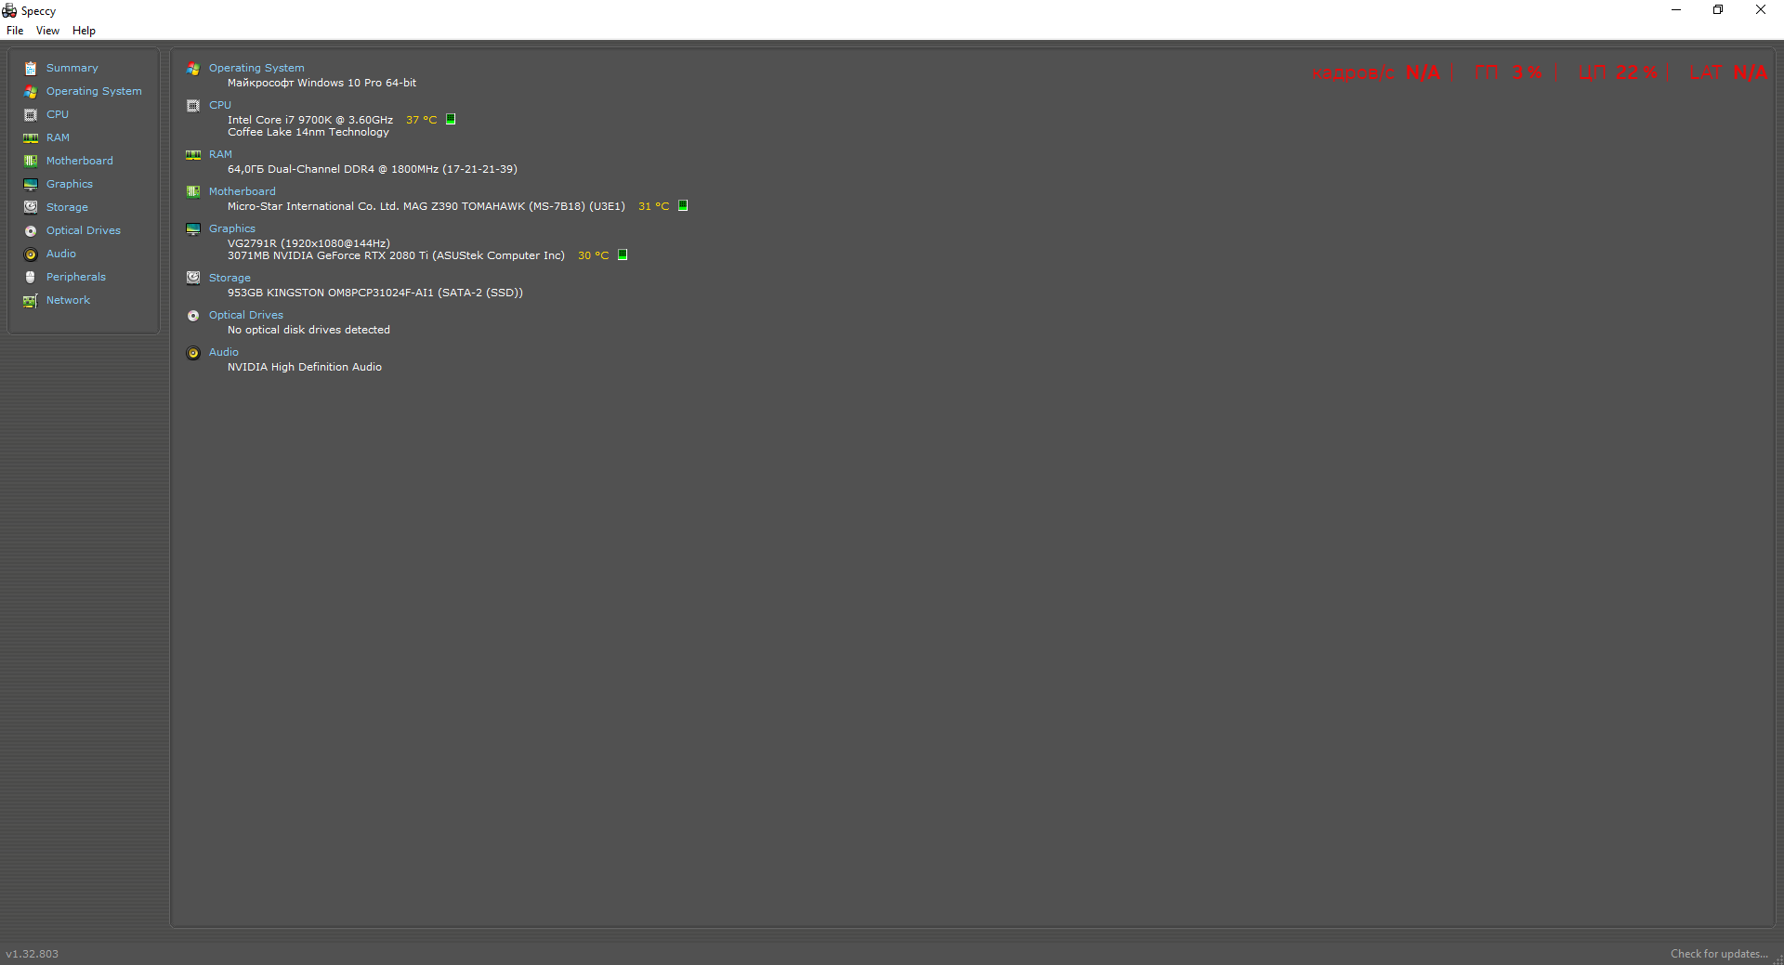
Task: Select Graphics in the sidebar
Action: (70, 184)
